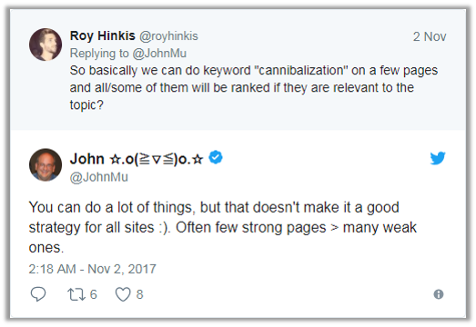Click the reply speech bubble icon
The height and width of the screenshot is (327, 476).
[x=38, y=294]
